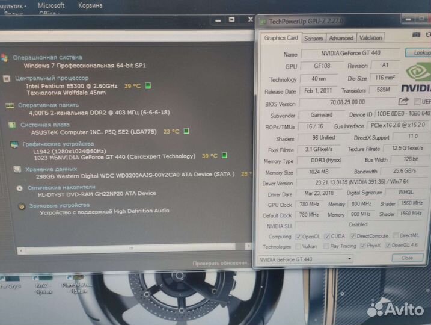This screenshot has width=431, height=325.
Task: Click the motherboard icon beside Системная плата
Action: click(12, 125)
